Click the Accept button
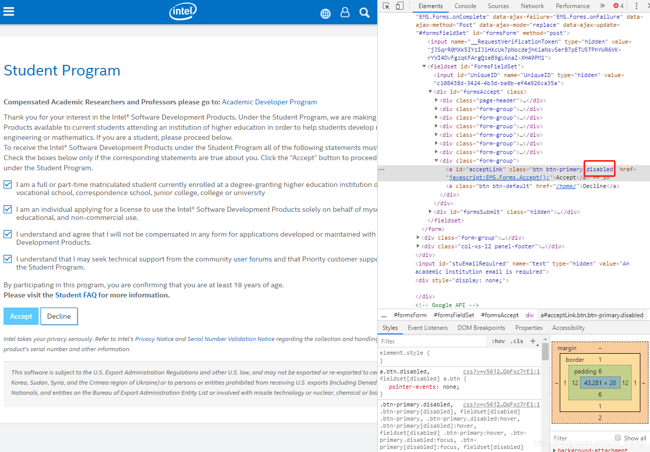650x452 pixels. (21, 316)
